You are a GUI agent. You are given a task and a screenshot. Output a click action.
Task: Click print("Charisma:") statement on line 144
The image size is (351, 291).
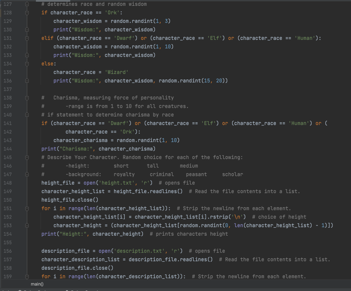pyautogui.click(x=98, y=149)
